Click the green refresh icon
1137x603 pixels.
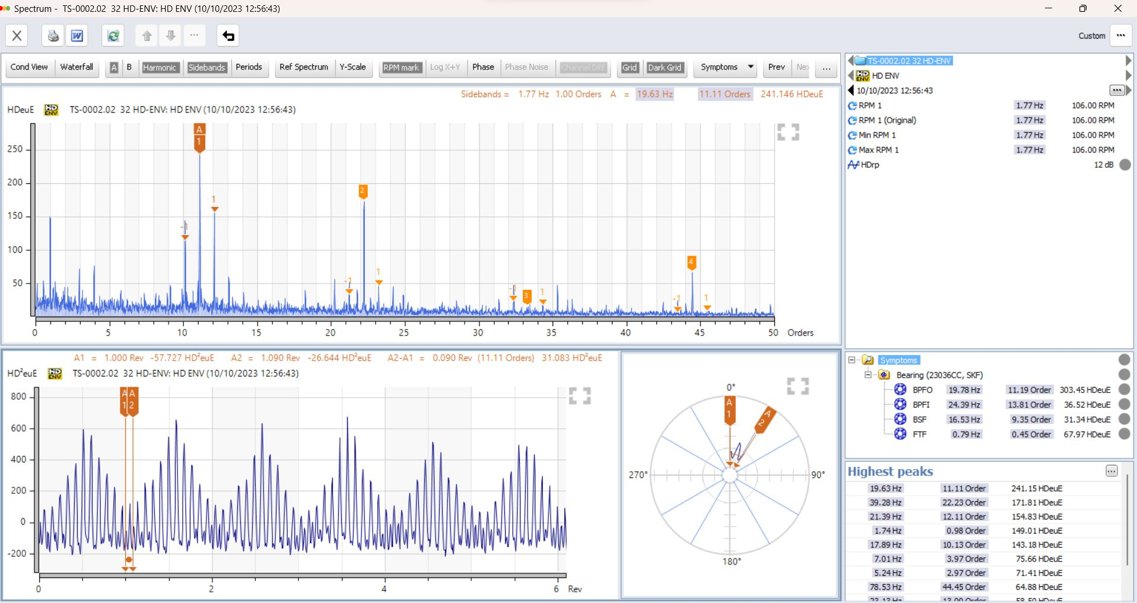113,36
